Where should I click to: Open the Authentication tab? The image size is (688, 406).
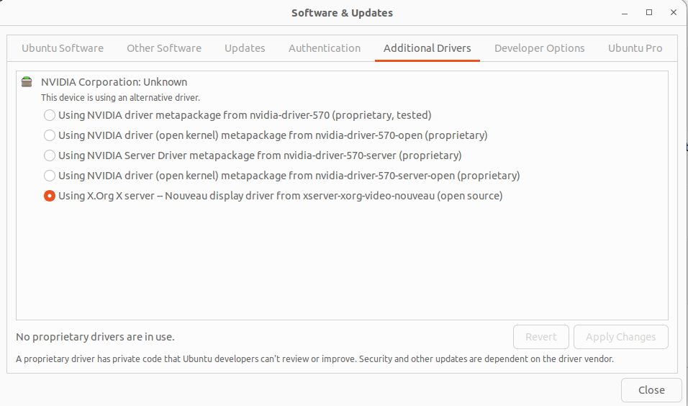click(x=325, y=48)
